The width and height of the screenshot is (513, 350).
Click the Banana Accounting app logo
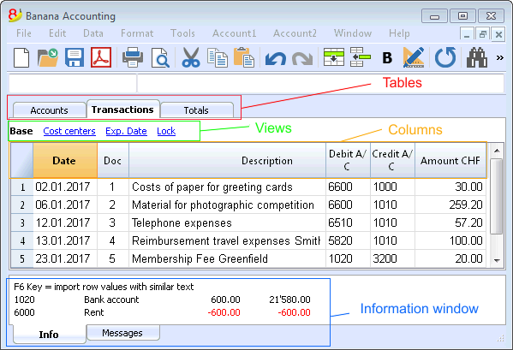[15, 15]
